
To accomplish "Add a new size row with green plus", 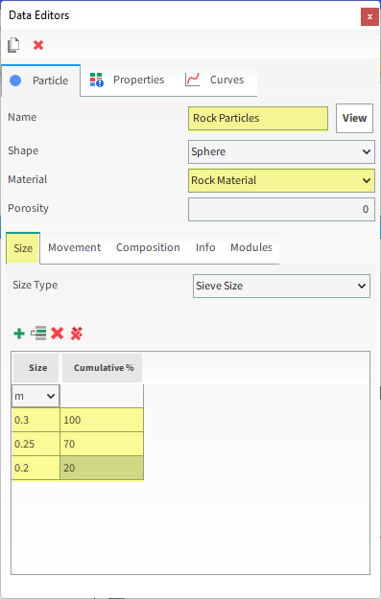I will pos(19,334).
